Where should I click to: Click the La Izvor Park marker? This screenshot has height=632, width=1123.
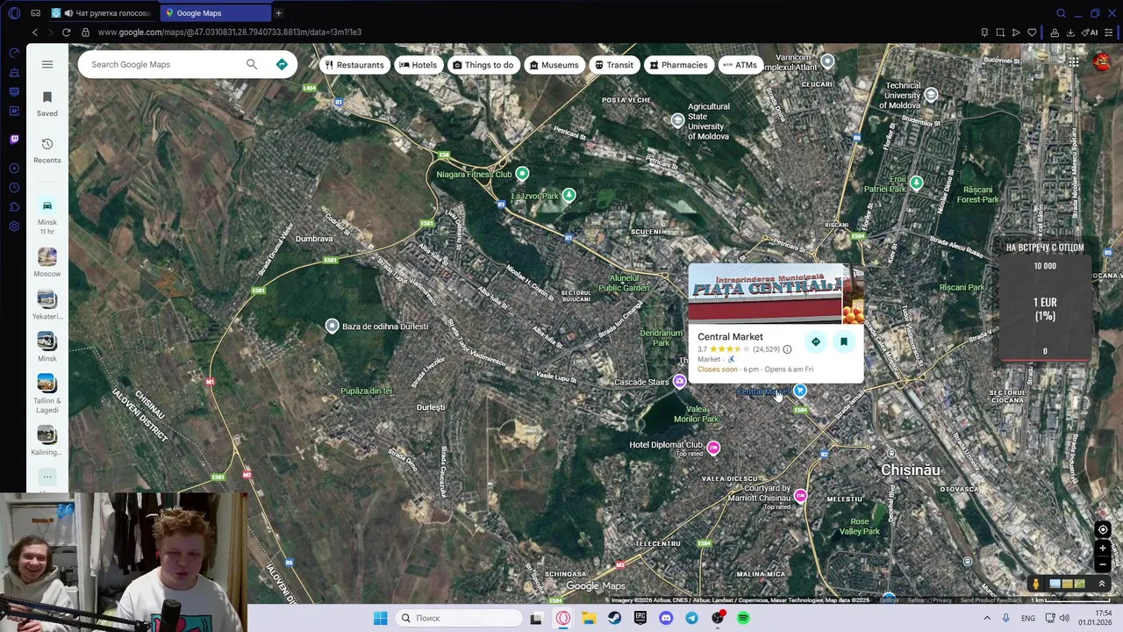point(569,195)
